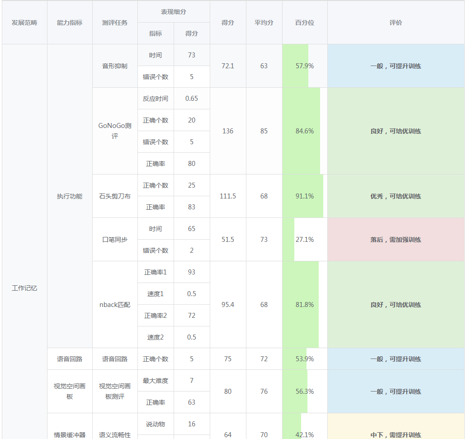Select the 石头剪刀布 task cell
Screen dimensions: 467x439
115,196
